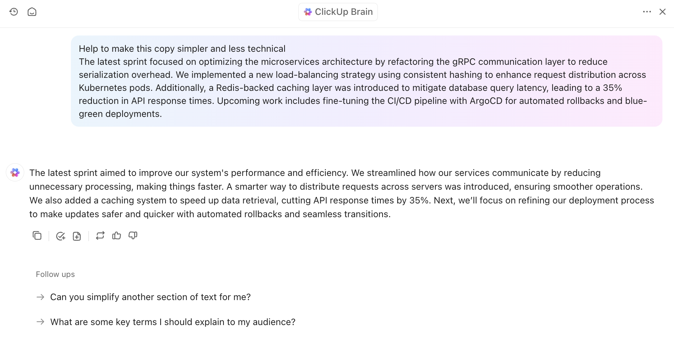
Task: Click the "Follow ups" heading
Action: point(55,274)
